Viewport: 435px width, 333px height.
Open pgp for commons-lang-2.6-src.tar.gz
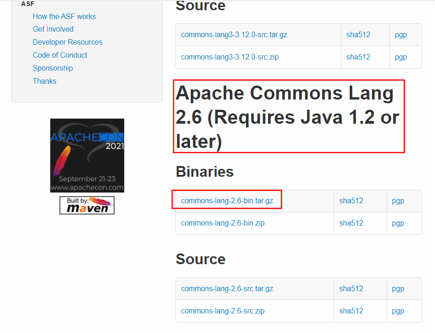[398, 289]
